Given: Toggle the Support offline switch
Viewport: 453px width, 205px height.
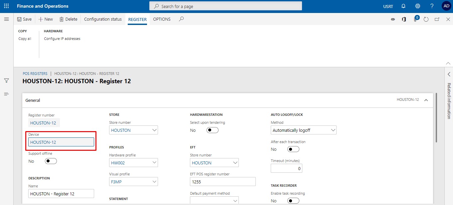Looking at the screenshot, I should click(x=51, y=161).
